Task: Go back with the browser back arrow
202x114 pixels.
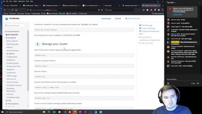Action: (x=5, y=10)
